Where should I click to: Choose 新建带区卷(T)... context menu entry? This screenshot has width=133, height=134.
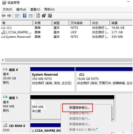80,119
